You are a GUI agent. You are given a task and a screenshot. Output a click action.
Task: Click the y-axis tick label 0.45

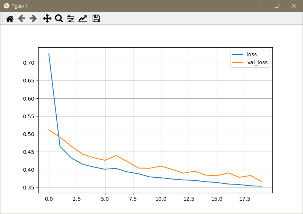tap(29, 152)
